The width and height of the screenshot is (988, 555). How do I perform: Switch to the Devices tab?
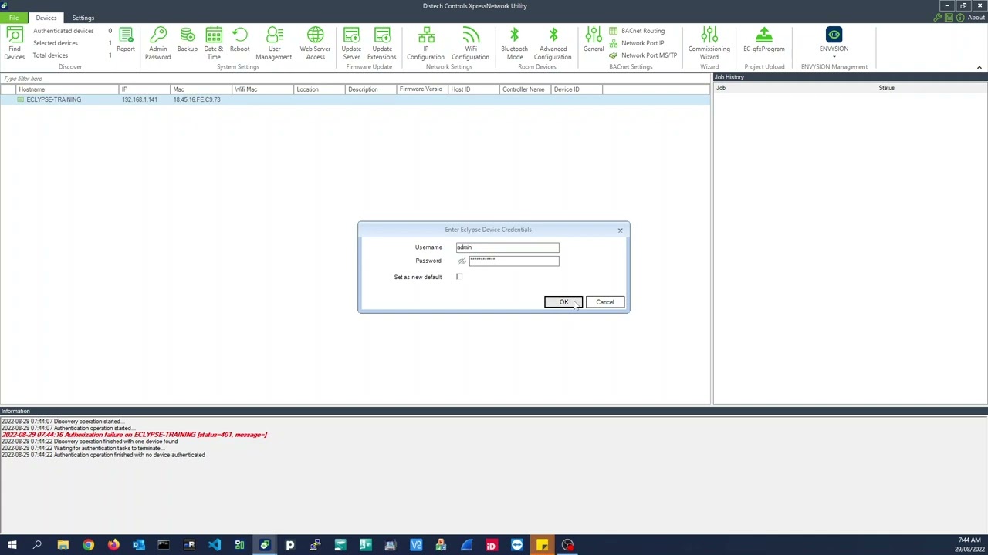(46, 18)
